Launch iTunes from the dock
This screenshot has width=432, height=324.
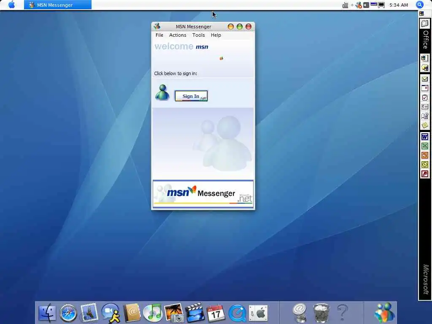point(153,313)
